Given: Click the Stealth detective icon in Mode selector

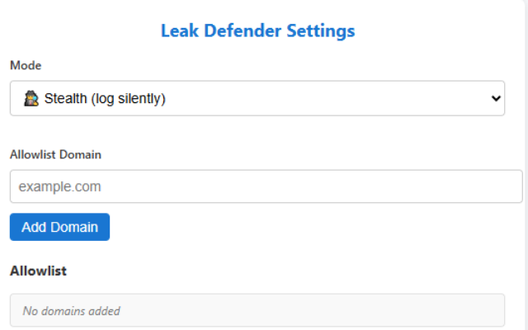Looking at the screenshot, I should 31,99.
